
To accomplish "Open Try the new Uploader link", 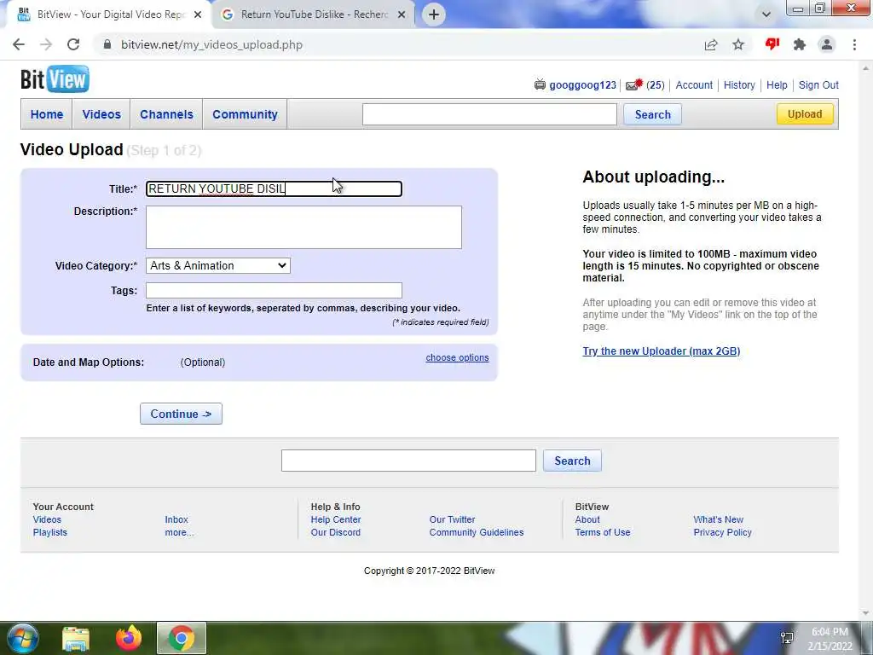I will (662, 351).
